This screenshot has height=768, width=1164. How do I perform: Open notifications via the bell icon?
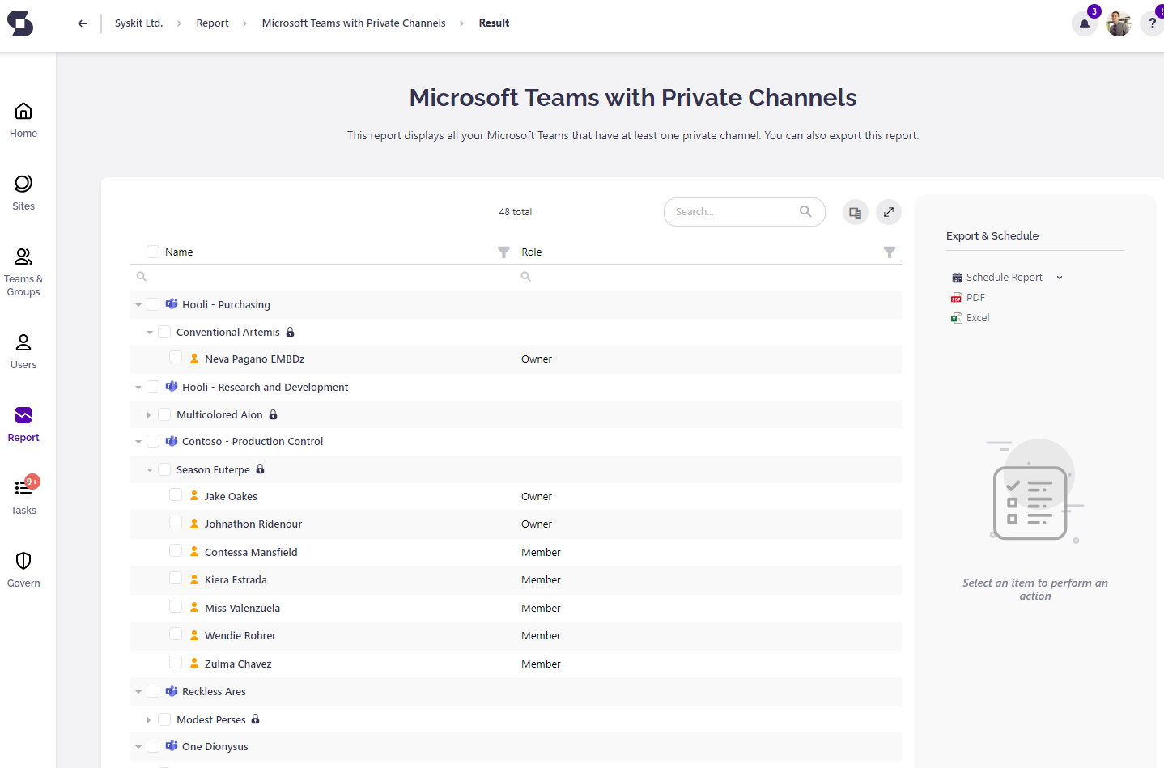pos(1084,24)
